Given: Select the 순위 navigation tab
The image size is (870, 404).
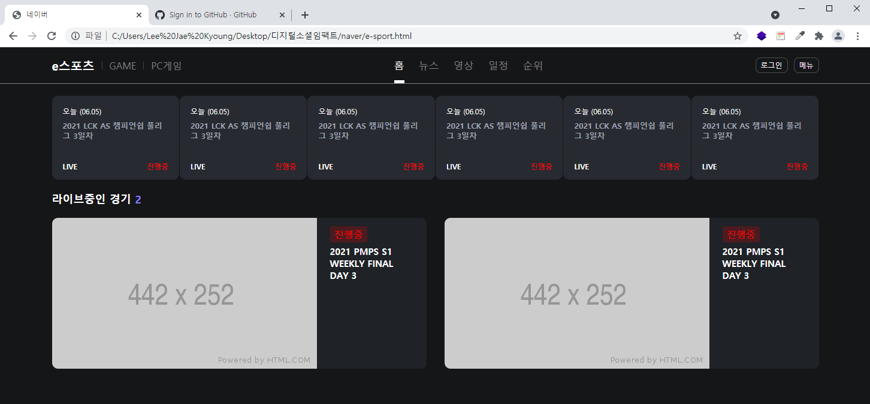Looking at the screenshot, I should 533,66.
